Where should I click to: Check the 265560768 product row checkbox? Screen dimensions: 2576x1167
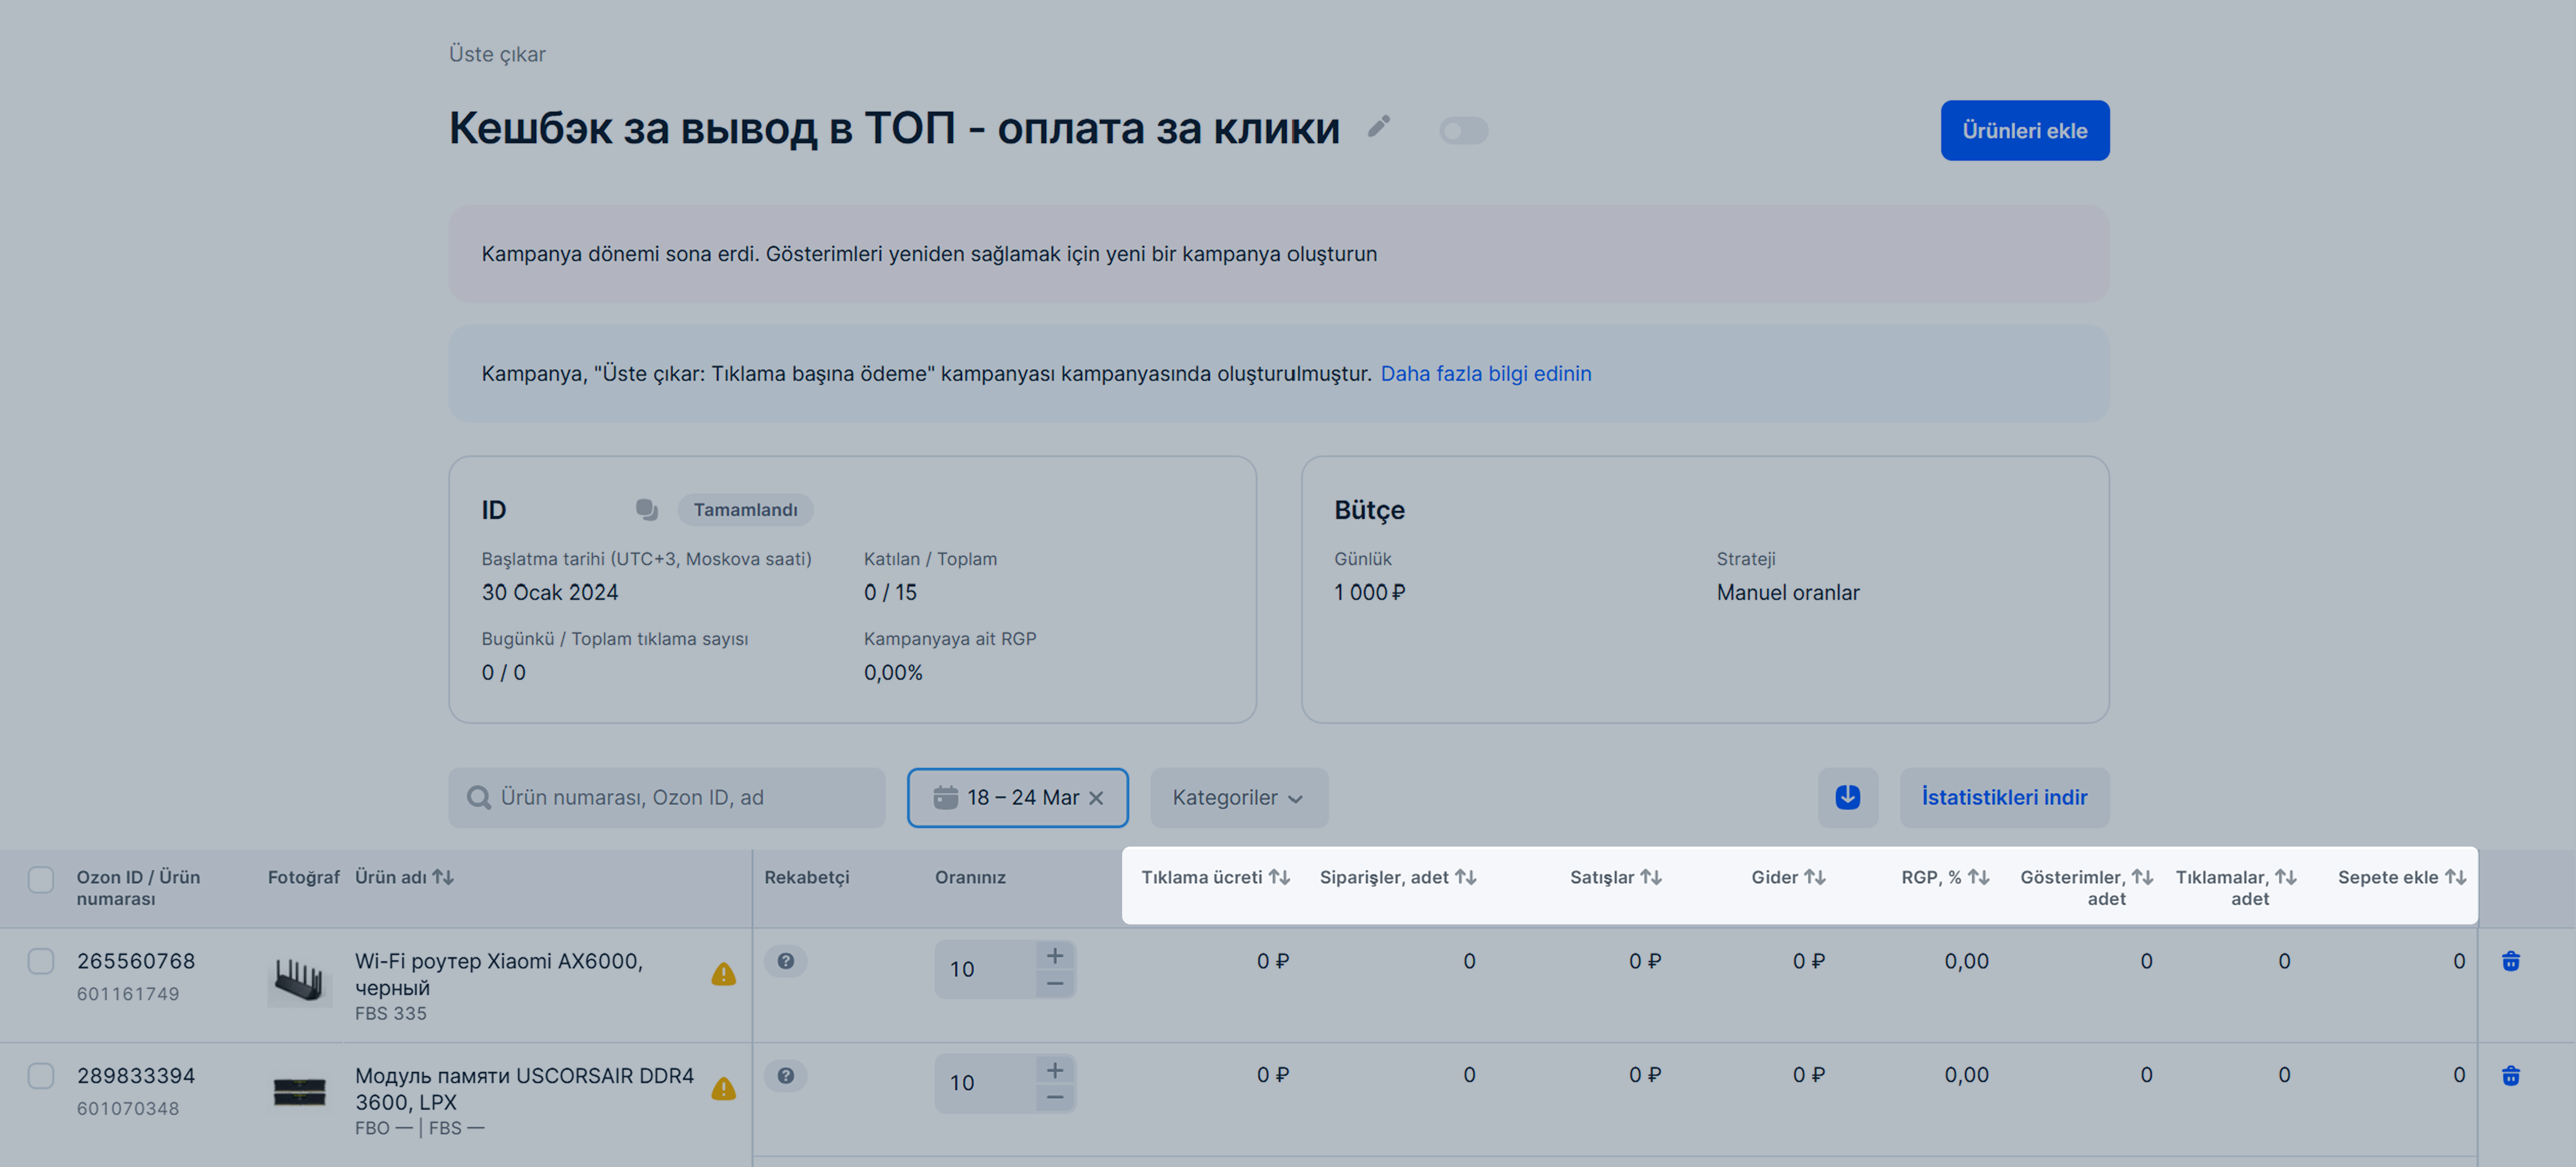point(41,961)
